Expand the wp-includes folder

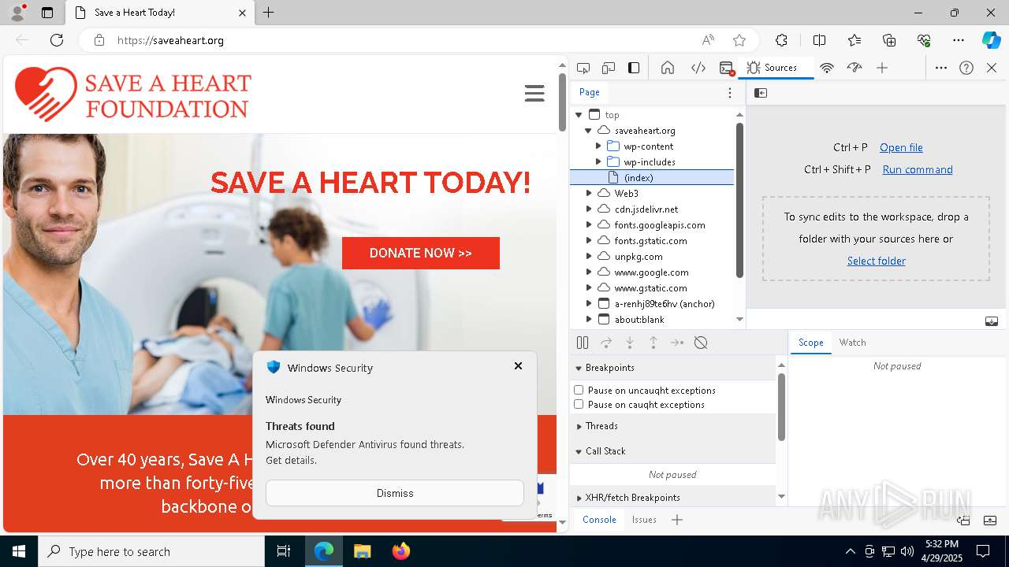tap(598, 162)
